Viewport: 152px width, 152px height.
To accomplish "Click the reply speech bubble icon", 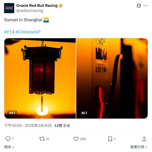I will pyautogui.click(x=8, y=139).
